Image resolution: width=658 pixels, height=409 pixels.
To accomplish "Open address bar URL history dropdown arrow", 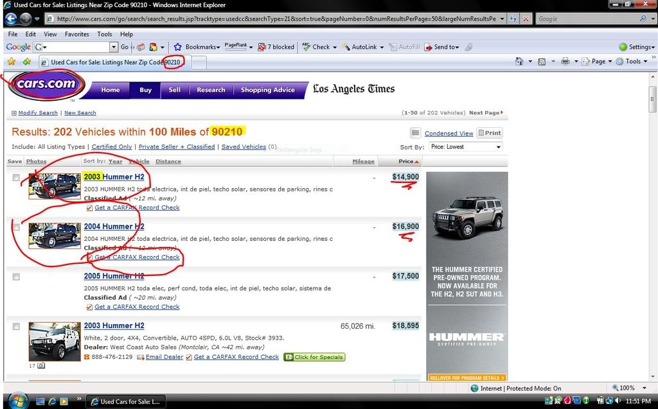I will (x=502, y=19).
